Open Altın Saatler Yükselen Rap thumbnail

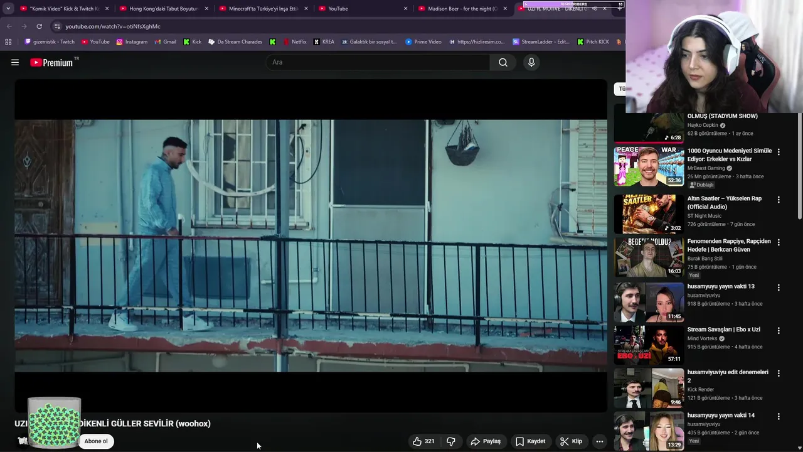pyautogui.click(x=649, y=214)
